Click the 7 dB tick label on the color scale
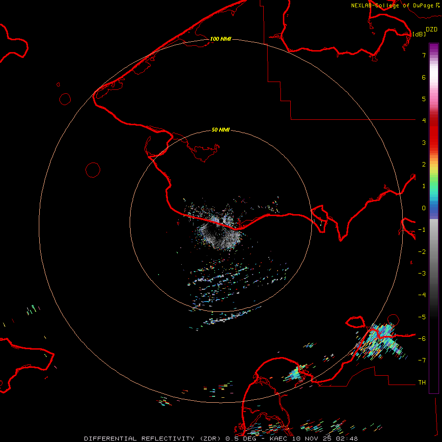The height and width of the screenshot is (442, 442). tap(424, 55)
